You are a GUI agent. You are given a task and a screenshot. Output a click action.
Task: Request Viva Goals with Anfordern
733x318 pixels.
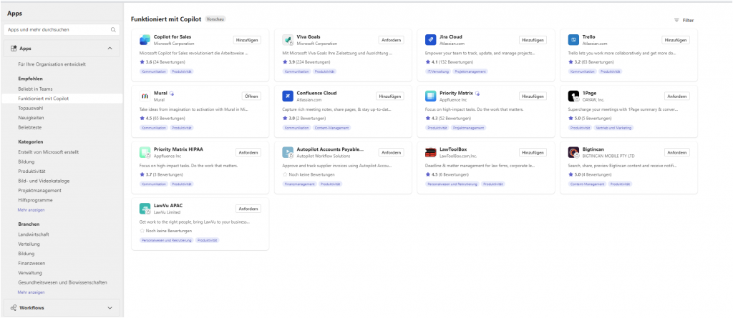(391, 40)
